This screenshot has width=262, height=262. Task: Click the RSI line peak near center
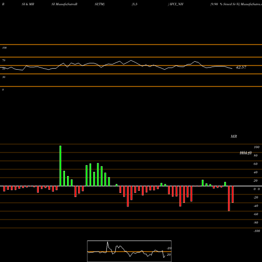point(131,61)
